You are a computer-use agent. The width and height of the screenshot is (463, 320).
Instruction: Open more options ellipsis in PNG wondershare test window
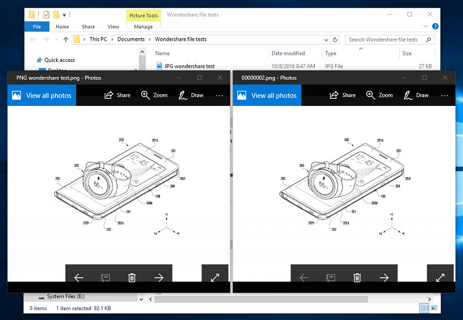[x=219, y=95]
